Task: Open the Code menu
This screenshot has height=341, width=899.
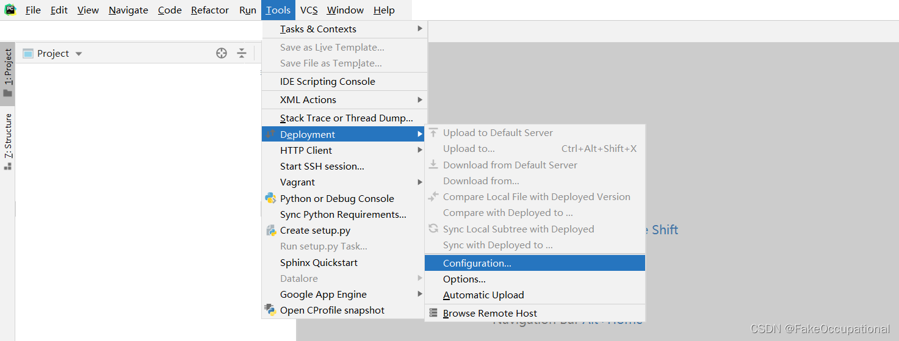Action: (x=170, y=10)
